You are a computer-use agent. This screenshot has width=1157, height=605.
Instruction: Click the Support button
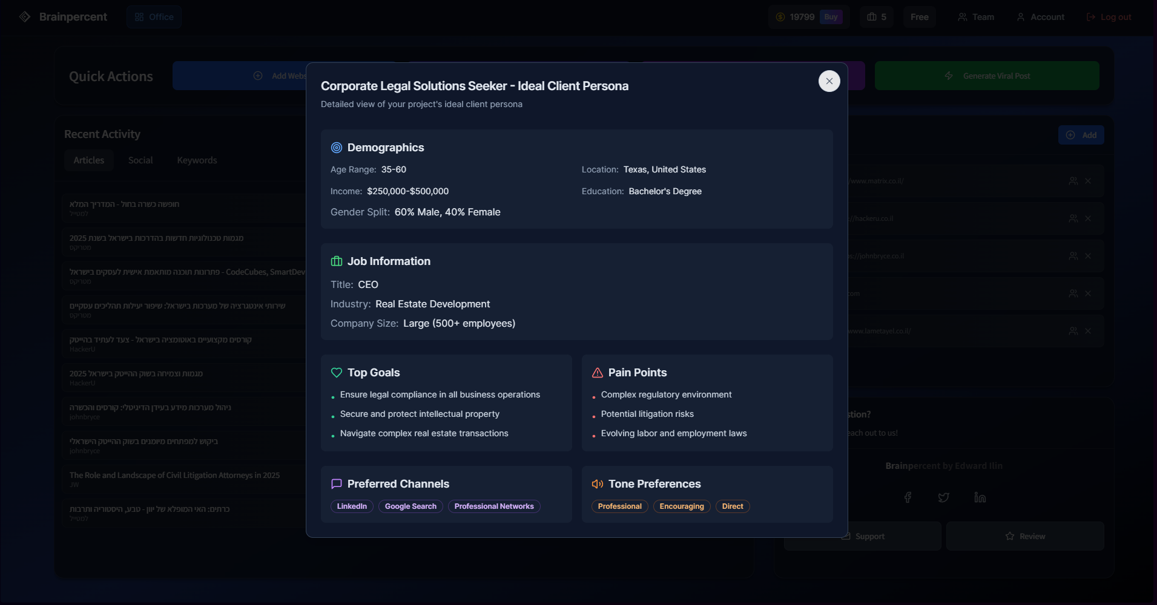pos(863,536)
